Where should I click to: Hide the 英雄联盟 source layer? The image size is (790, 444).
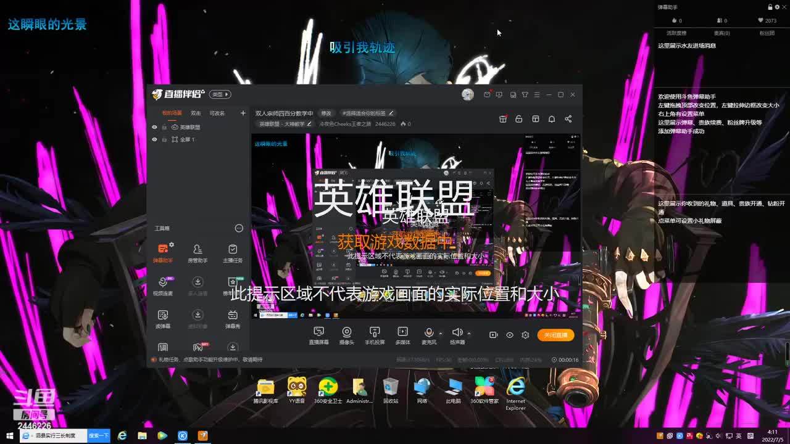(x=154, y=127)
